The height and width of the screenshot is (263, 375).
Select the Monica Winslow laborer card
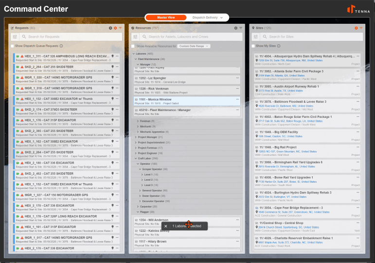[187, 101]
